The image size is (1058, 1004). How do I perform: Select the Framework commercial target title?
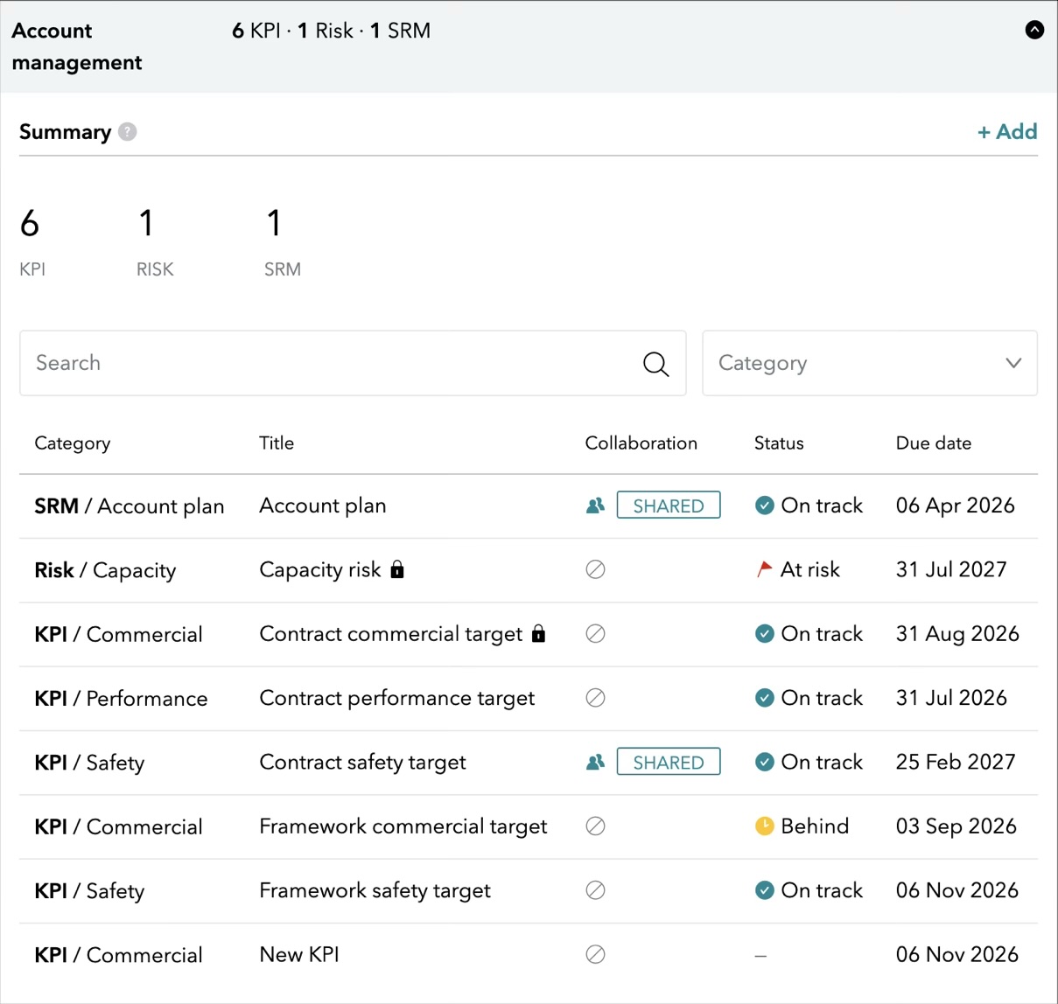pos(403,826)
